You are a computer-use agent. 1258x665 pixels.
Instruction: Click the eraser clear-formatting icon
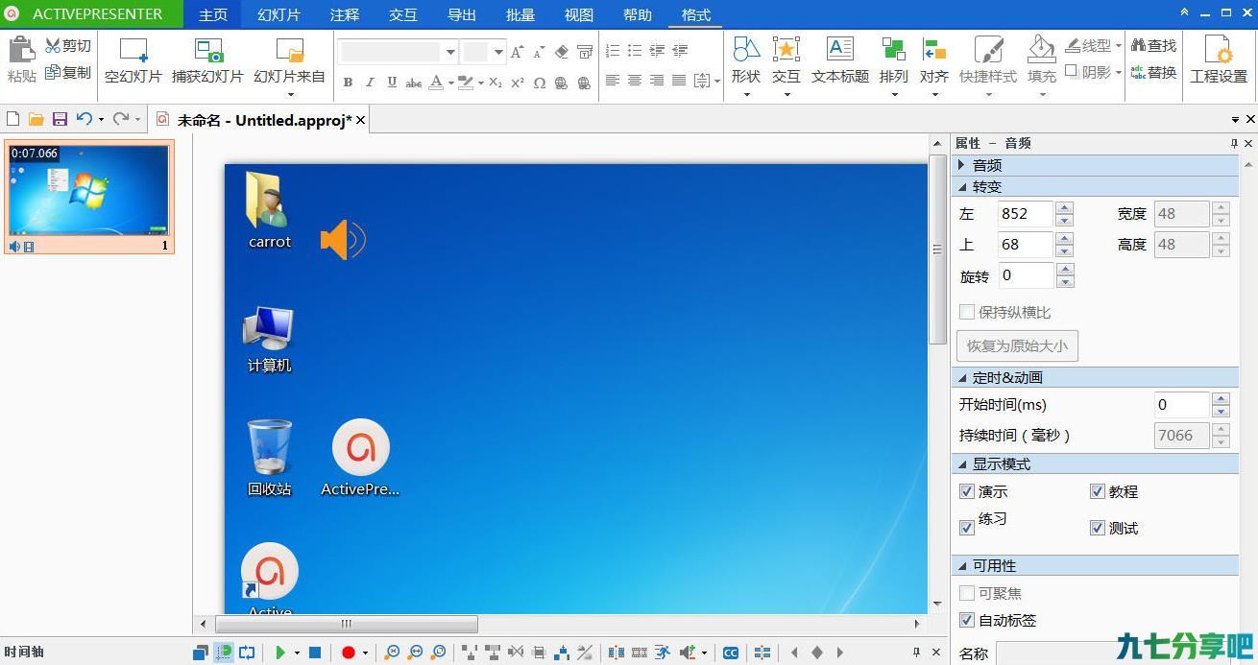562,52
